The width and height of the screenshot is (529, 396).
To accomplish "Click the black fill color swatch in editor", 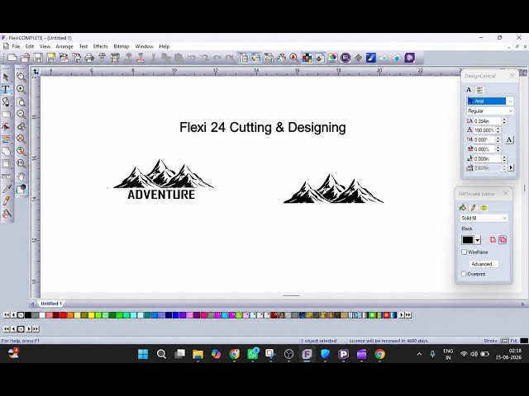I will [468, 240].
